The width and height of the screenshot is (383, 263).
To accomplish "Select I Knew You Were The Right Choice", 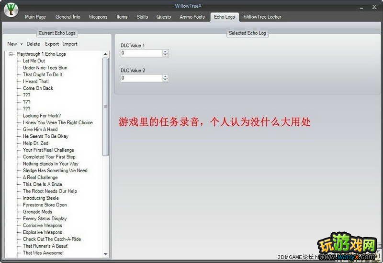I will pos(57,122).
